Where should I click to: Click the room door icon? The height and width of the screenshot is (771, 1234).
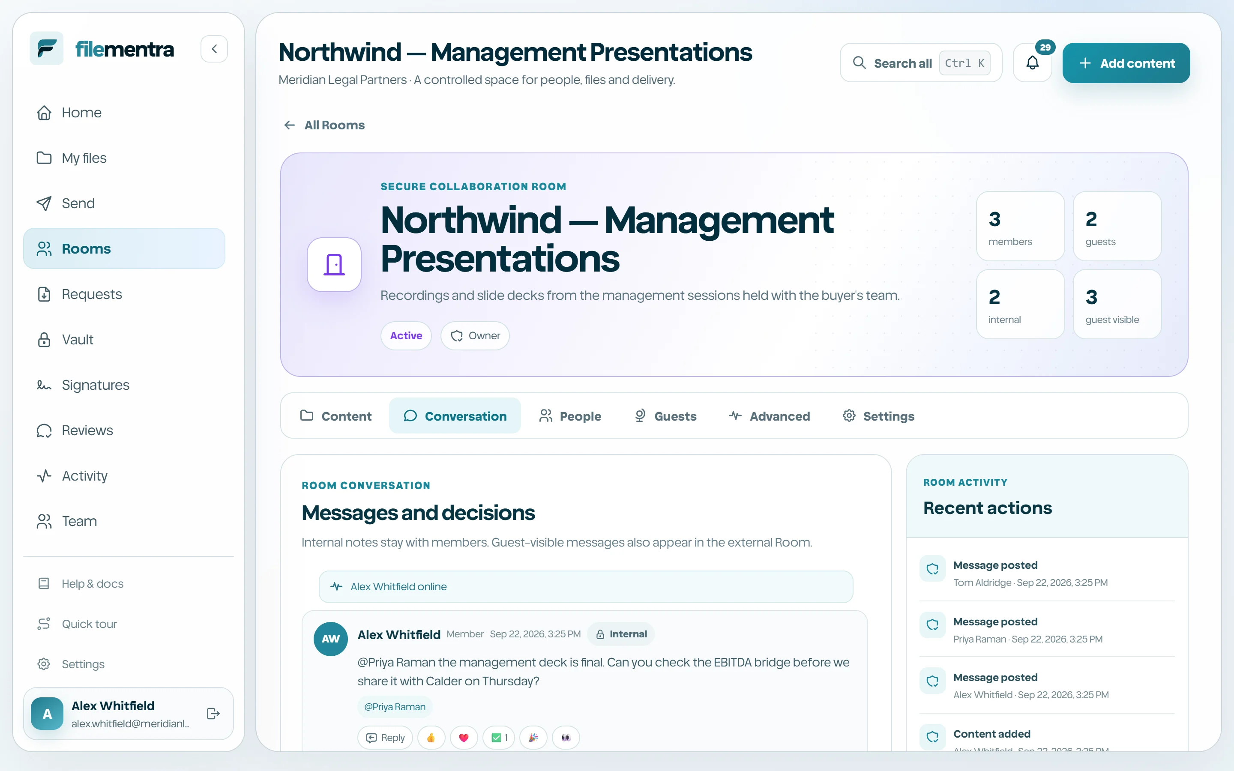pos(334,265)
